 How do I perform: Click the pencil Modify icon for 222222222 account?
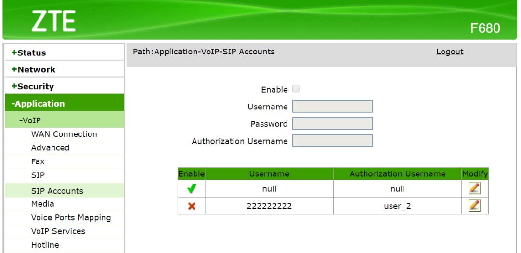click(474, 205)
